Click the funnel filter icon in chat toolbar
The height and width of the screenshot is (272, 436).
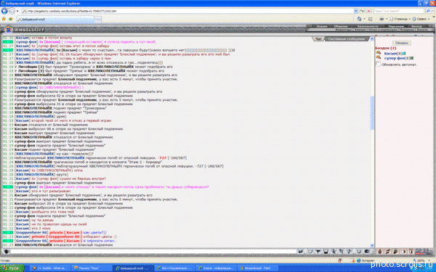(x=318, y=252)
